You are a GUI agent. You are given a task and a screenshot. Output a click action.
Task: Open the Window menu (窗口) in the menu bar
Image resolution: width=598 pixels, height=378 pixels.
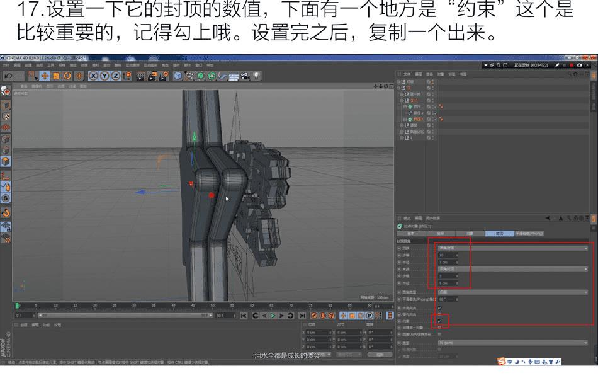[199, 66]
